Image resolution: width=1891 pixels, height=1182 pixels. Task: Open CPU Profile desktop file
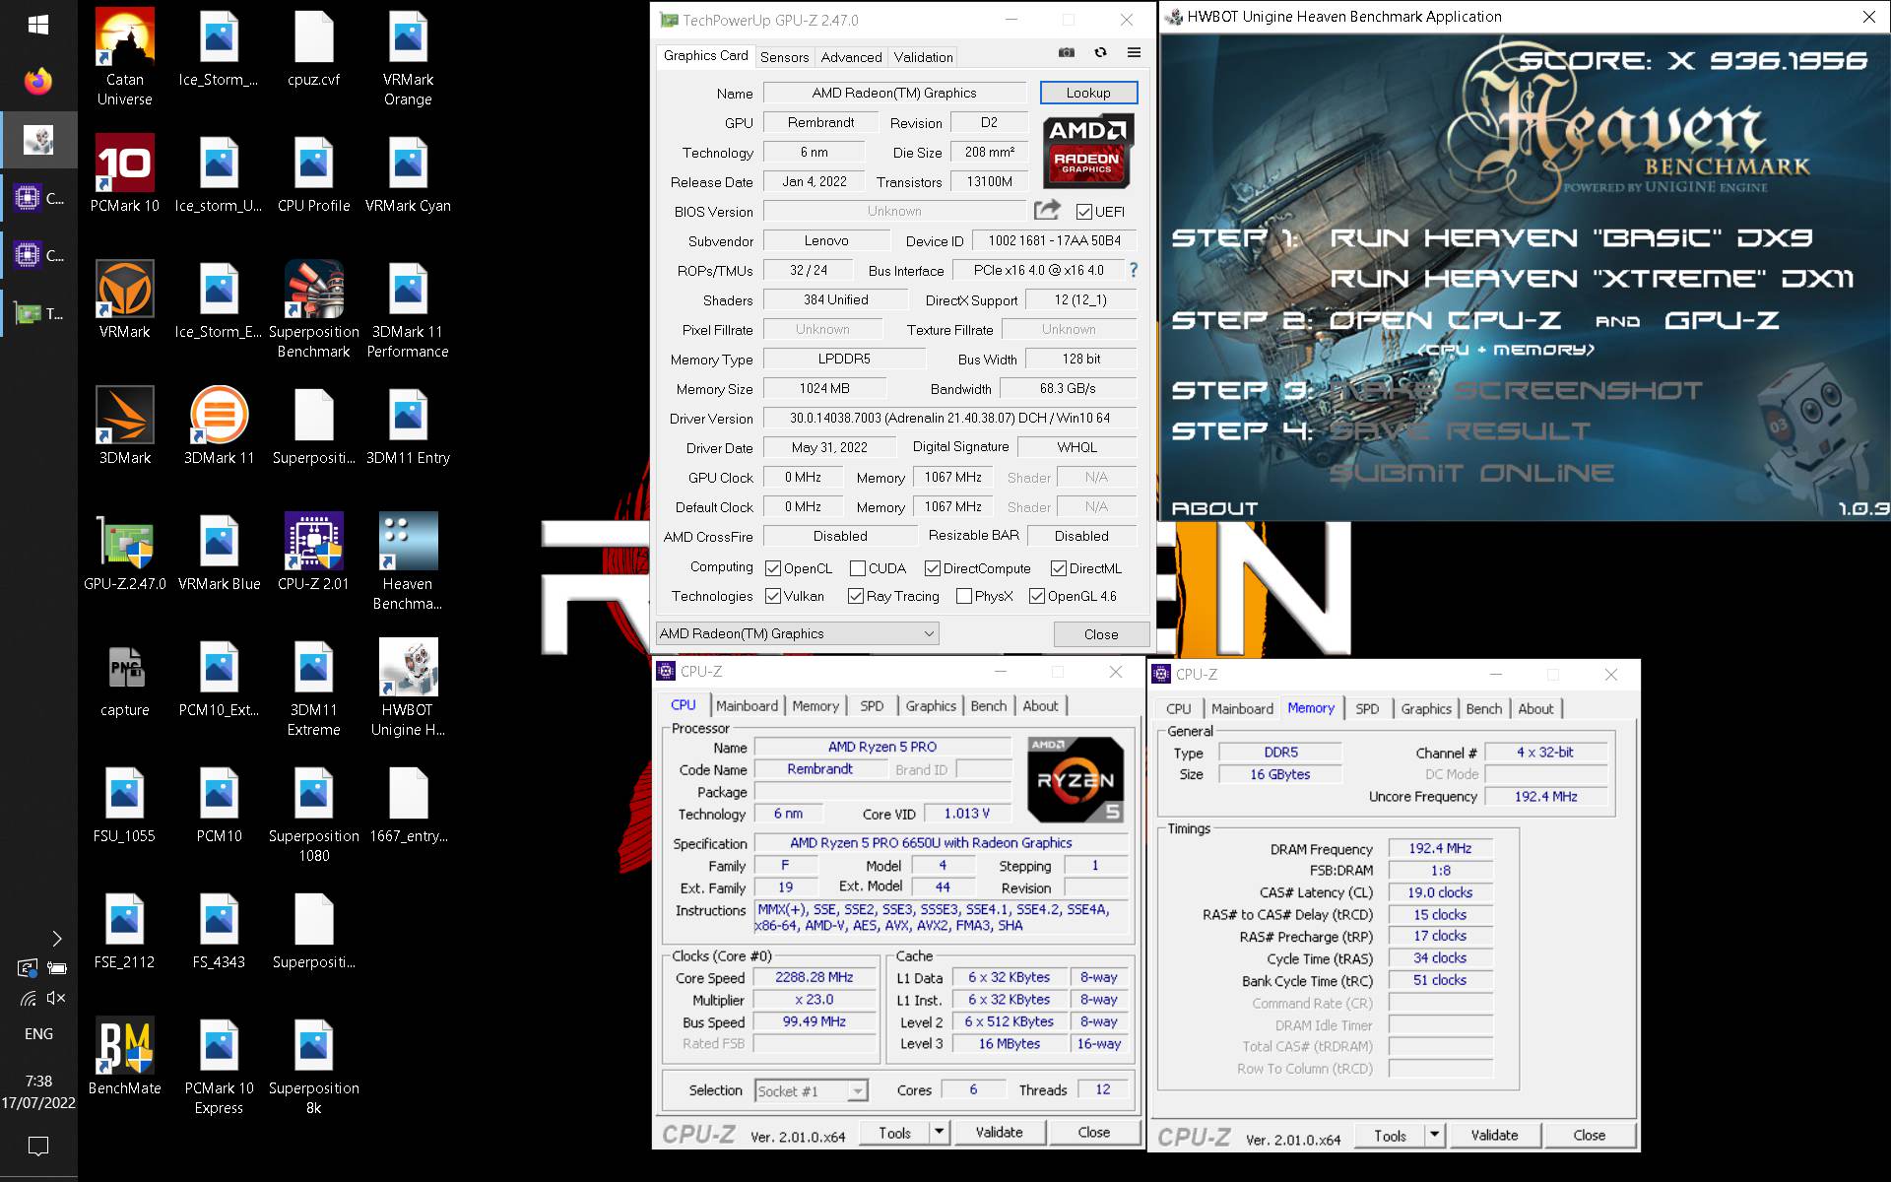(313, 173)
